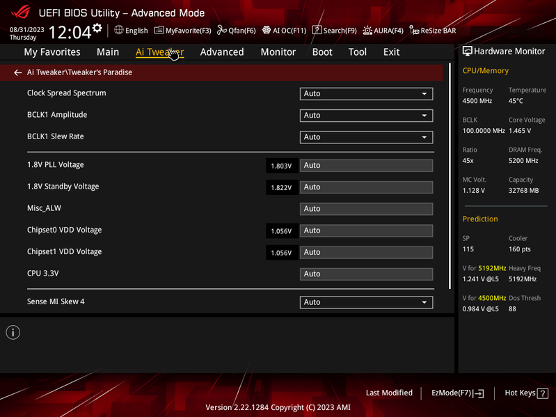This screenshot has width=556, height=417.
Task: Select the 1.8V PLL Voltage label
Action: coord(55,164)
